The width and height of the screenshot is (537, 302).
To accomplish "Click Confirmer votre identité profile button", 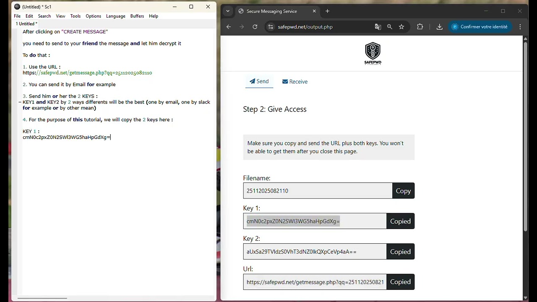I will tap(480, 27).
